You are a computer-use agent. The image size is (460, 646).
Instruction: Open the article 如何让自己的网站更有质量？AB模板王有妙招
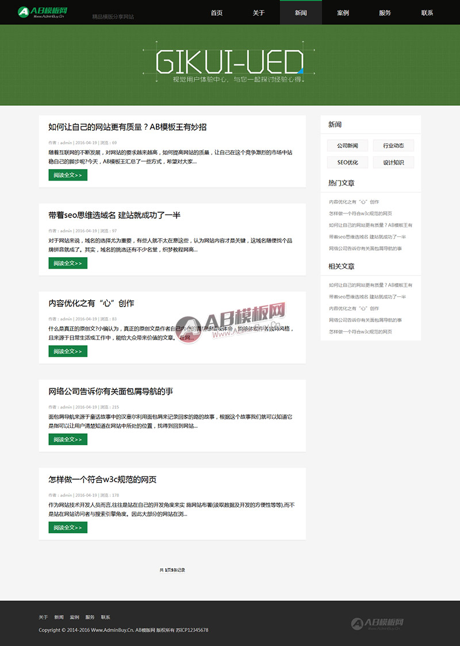click(x=127, y=127)
